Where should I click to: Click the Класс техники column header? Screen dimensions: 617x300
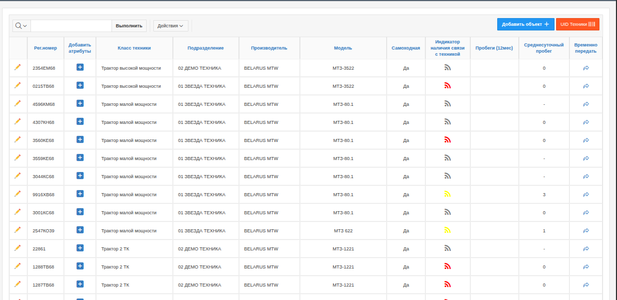pyautogui.click(x=134, y=48)
